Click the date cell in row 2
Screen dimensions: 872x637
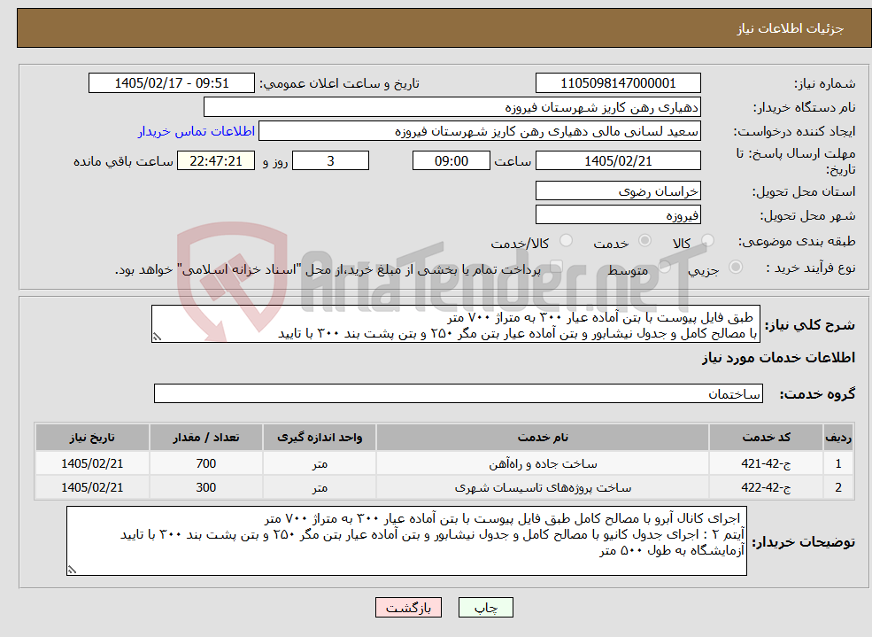92,487
